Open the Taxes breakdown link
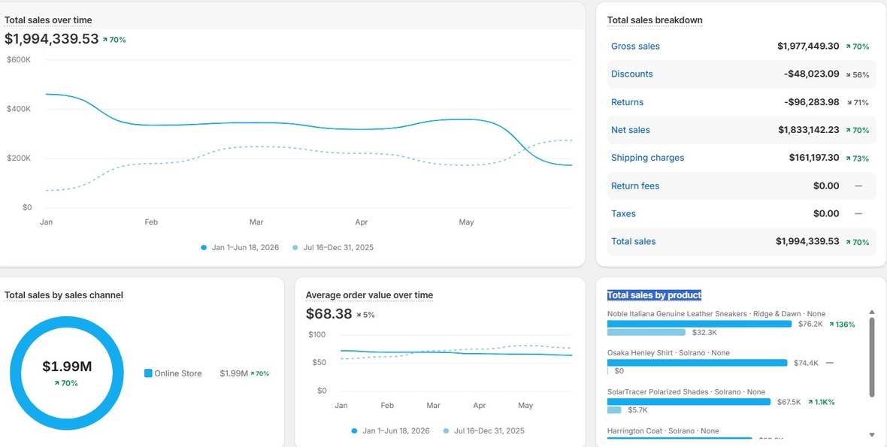887x447 pixels. (x=623, y=213)
